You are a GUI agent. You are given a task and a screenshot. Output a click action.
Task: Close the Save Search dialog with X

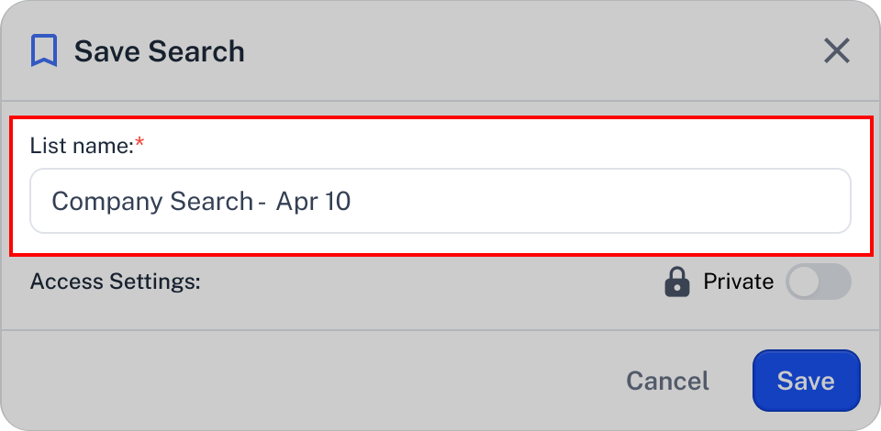pyautogui.click(x=837, y=51)
